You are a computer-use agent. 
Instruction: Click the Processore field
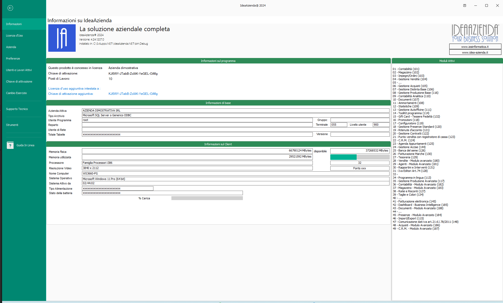(x=197, y=163)
